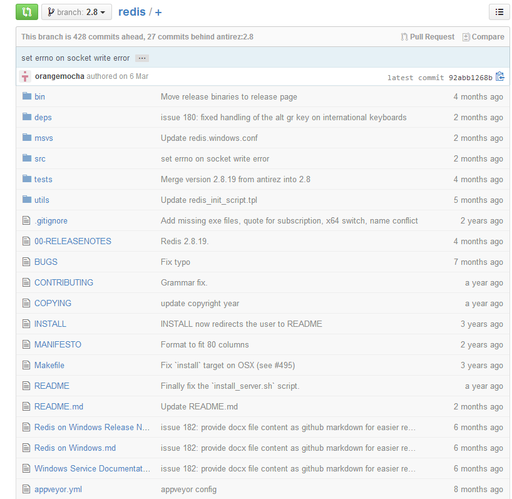This screenshot has width=512, height=499.
Task: Click the Windows Service Documentation file icon
Action: click(26, 468)
